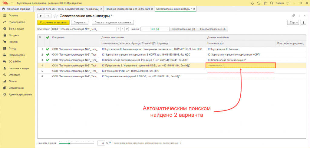Open Руководителю section in sidebar

click(x=17, y=22)
